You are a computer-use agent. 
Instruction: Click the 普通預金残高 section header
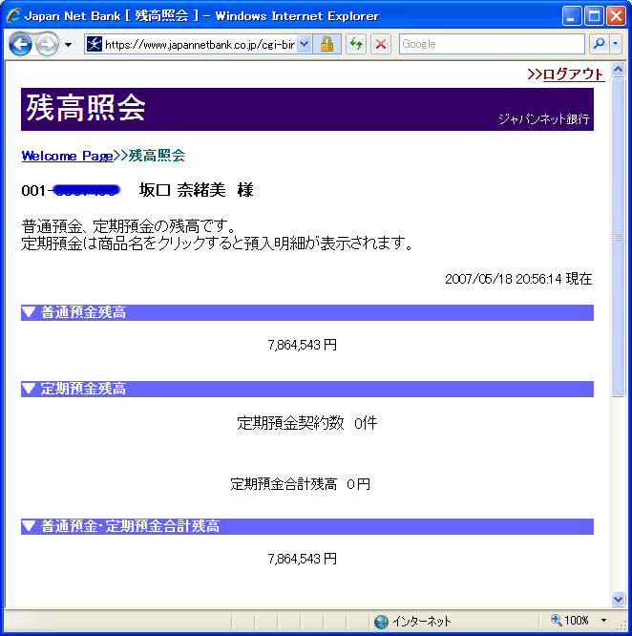pos(307,312)
